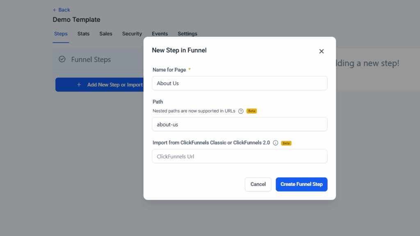Open the Settings tab
This screenshot has height=236, width=420.
187,34
